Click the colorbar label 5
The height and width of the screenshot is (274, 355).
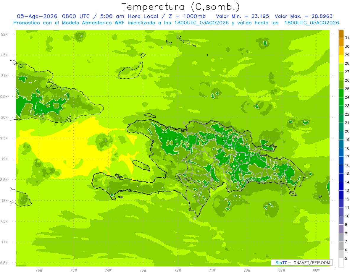[x=346, y=259]
